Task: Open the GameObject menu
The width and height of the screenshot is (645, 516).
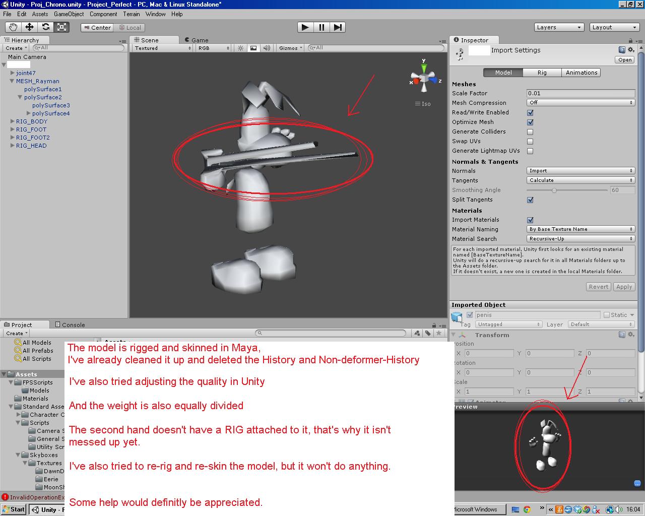Action: pyautogui.click(x=69, y=14)
